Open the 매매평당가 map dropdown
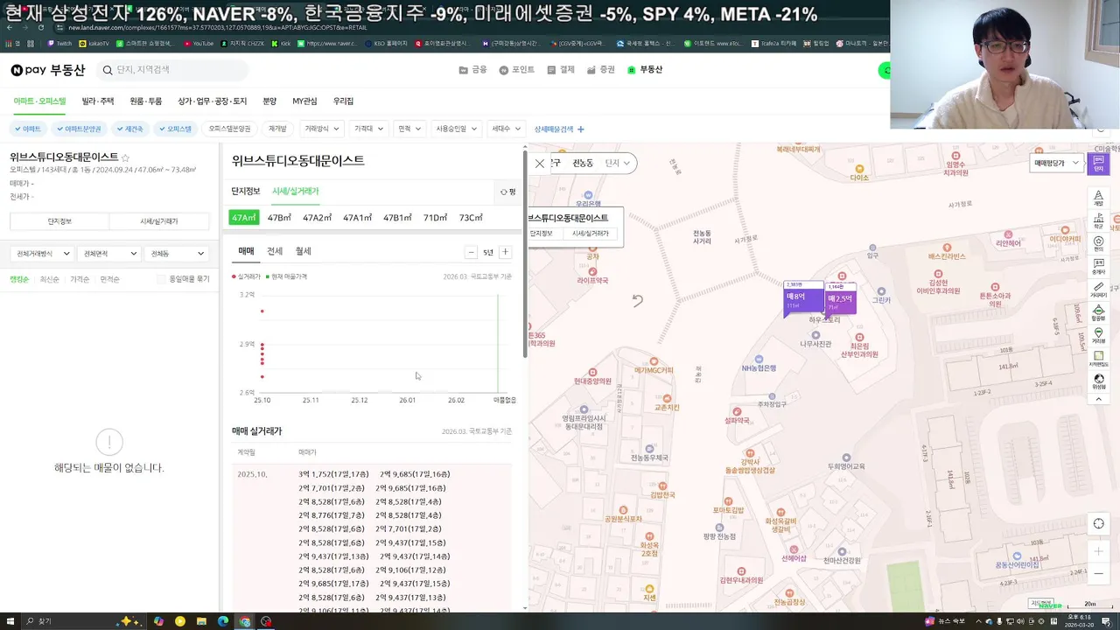1120x630 pixels. (x=1056, y=163)
